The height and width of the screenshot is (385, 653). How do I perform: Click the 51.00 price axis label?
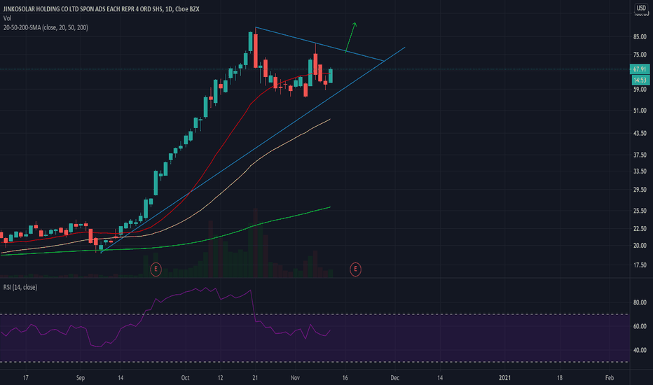(x=640, y=111)
